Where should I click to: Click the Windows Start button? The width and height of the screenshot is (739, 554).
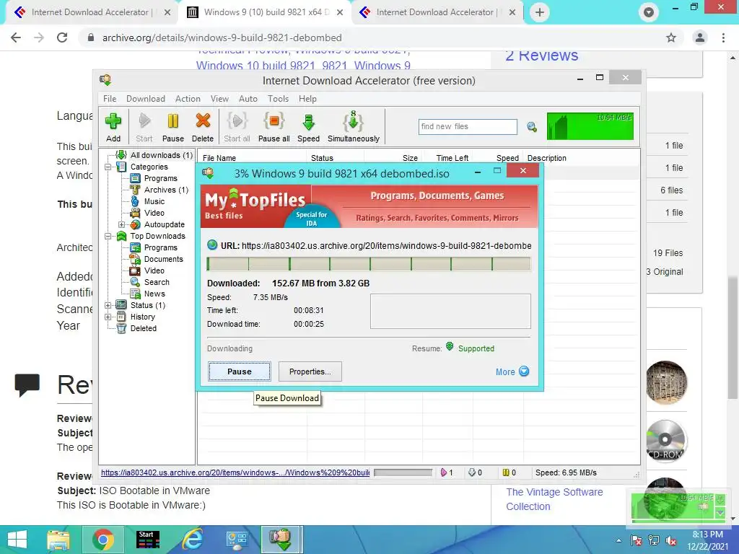[17, 540]
